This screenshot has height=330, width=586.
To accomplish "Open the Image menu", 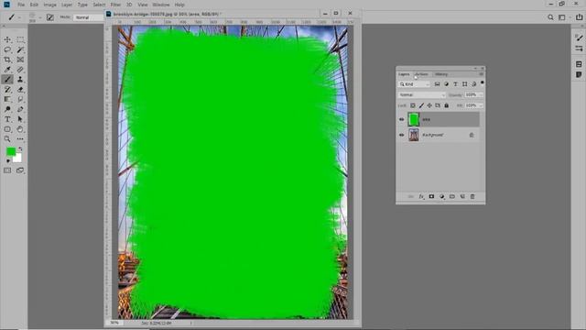I will (x=49, y=5).
